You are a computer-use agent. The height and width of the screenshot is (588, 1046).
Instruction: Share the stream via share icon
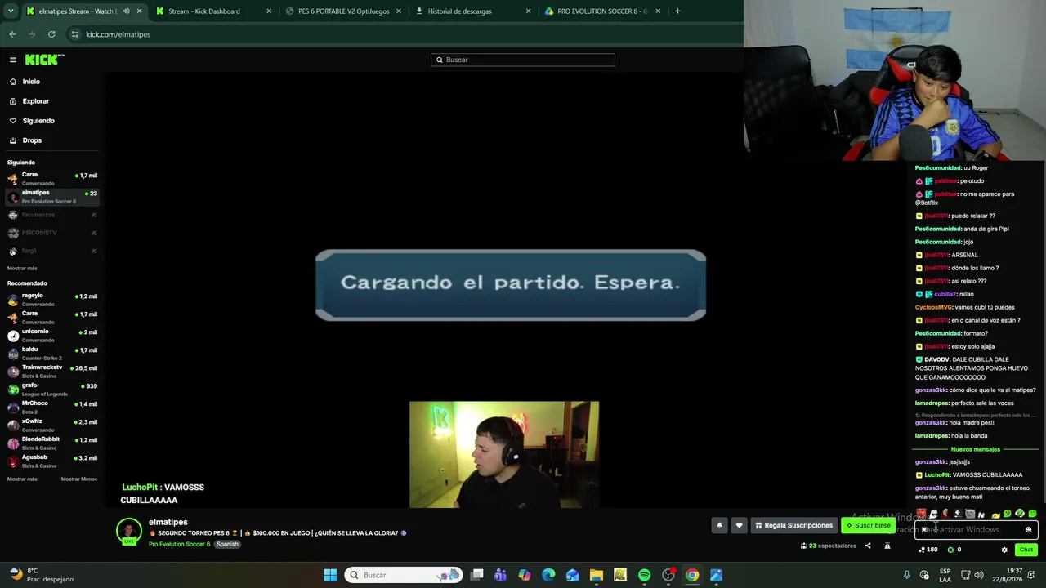[x=868, y=546]
